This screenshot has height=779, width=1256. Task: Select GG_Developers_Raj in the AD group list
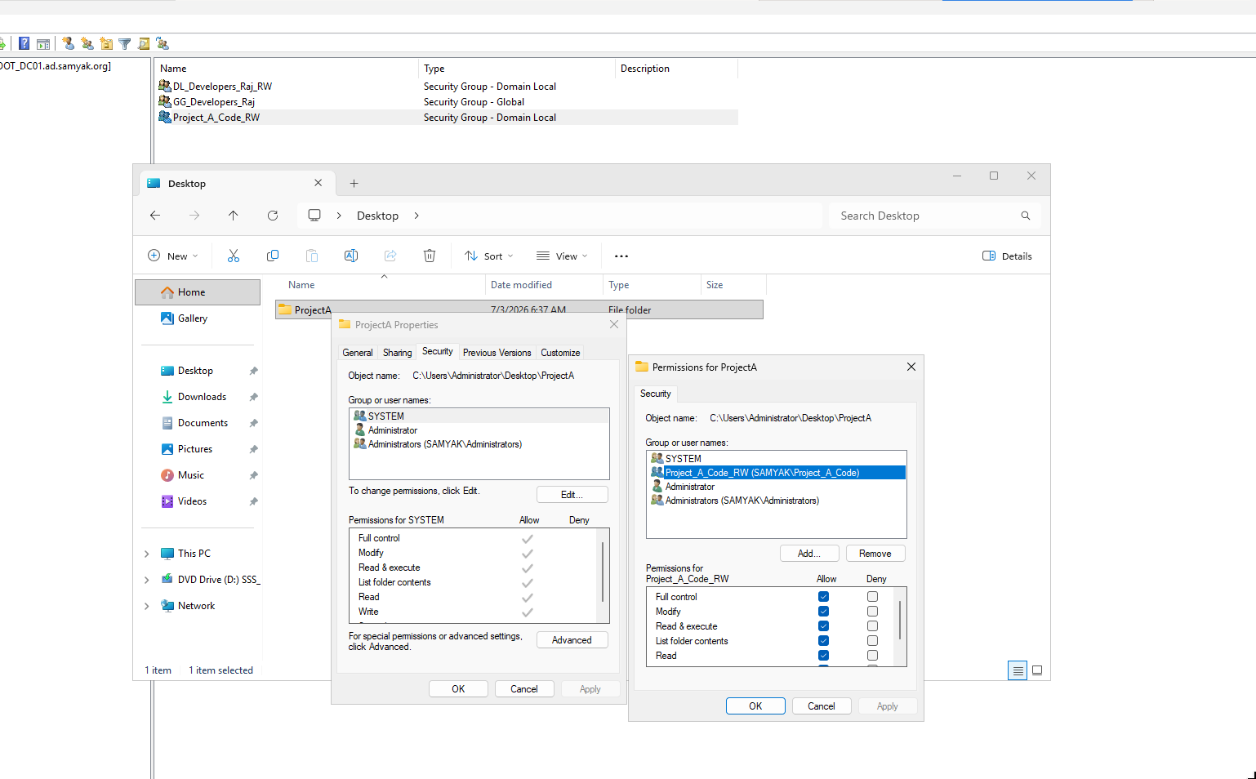214,102
